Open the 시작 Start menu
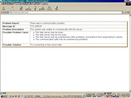The image size is (131, 98). pos(4,96)
